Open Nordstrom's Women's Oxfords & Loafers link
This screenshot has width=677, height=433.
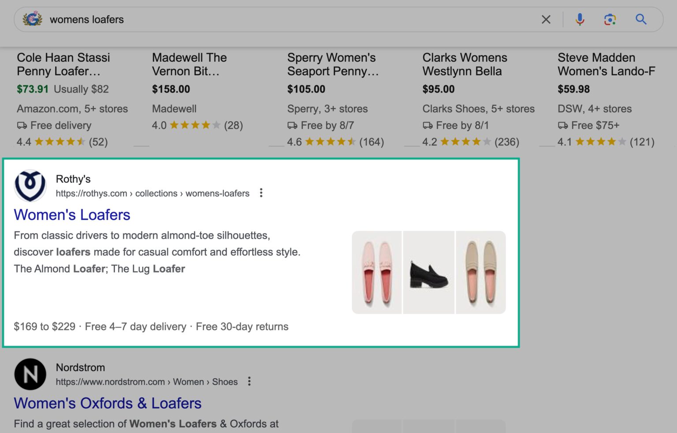(108, 403)
